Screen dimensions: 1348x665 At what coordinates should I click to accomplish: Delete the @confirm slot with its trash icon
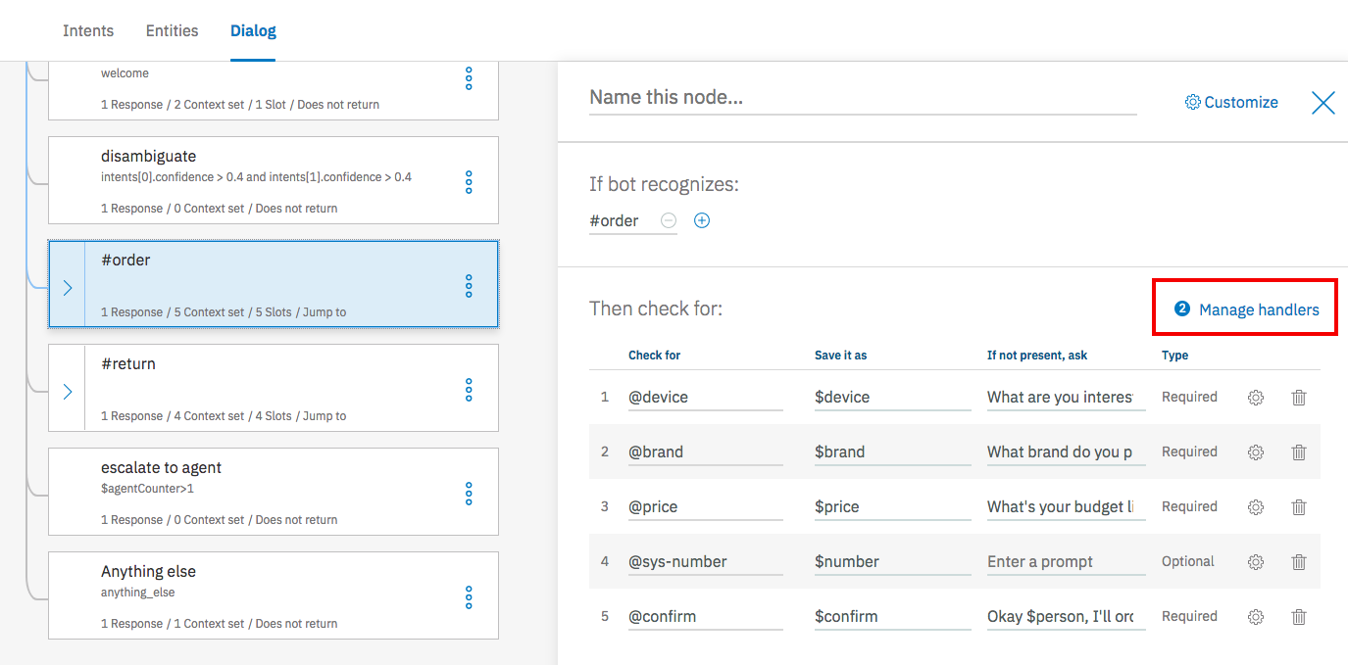pyautogui.click(x=1299, y=616)
